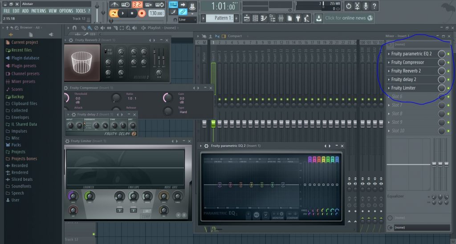Image resolution: width=456 pixels, height=244 pixels.
Task: Switch pattern/song mode orange button
Action: tap(114, 13)
